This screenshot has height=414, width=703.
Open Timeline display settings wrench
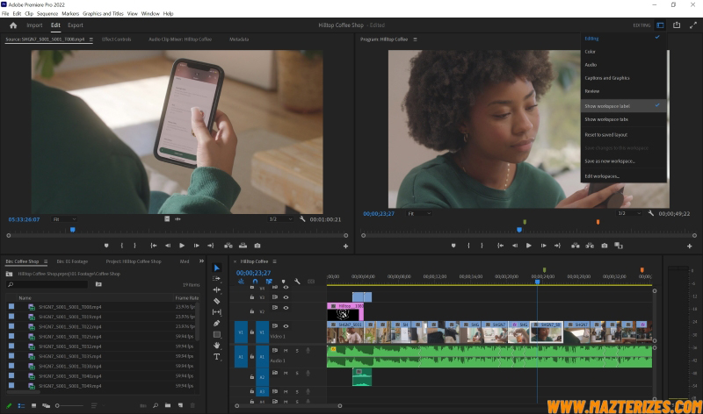pyautogui.click(x=297, y=282)
